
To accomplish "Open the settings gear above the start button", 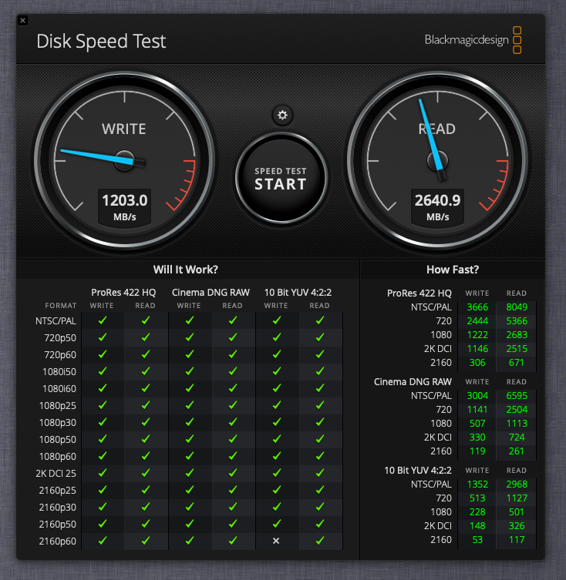I will coord(282,115).
